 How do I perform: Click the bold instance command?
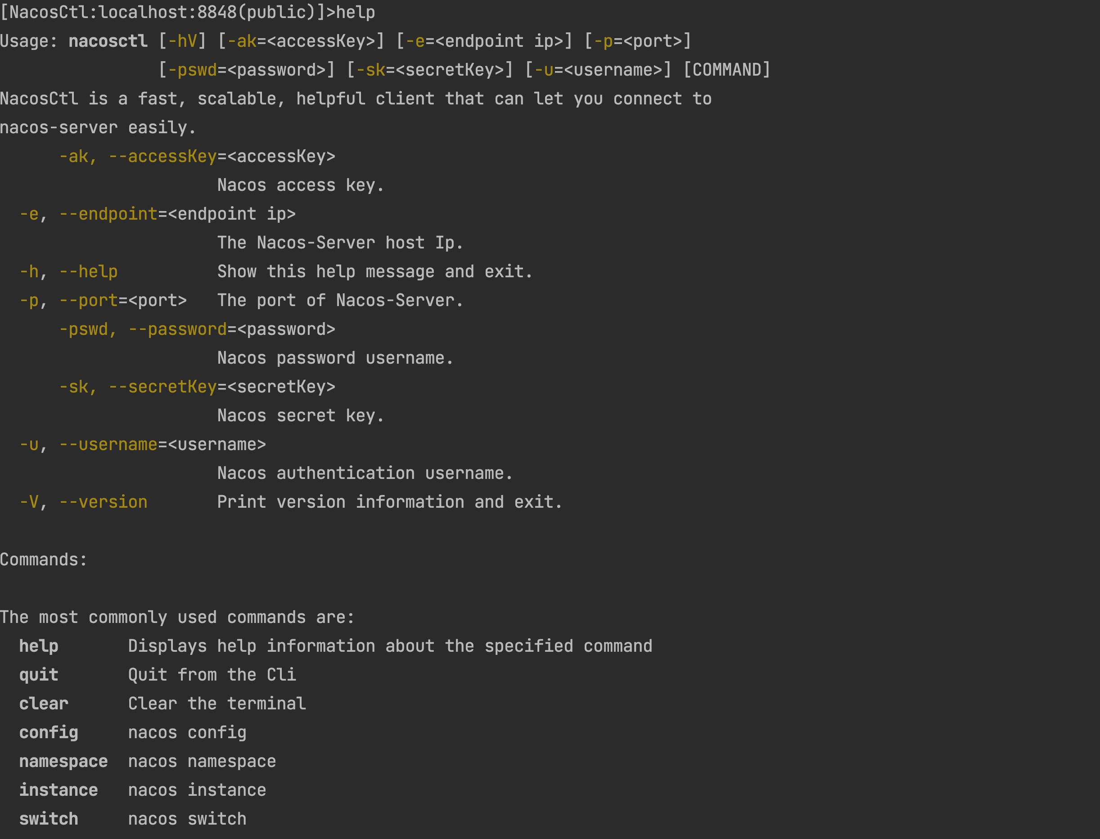click(x=59, y=790)
